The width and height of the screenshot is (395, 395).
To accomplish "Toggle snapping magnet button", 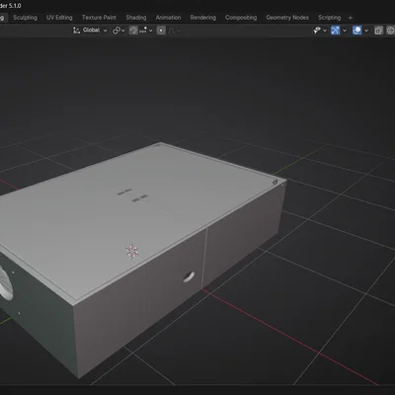I will (133, 31).
